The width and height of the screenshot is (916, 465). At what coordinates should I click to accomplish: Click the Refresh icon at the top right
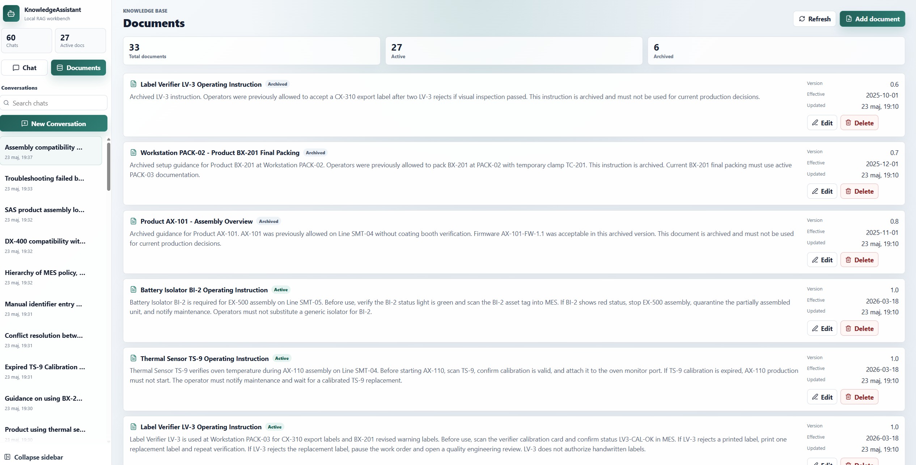click(x=802, y=19)
